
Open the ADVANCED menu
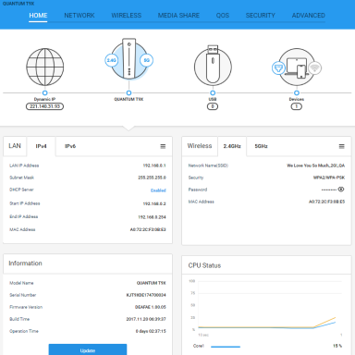309,16
